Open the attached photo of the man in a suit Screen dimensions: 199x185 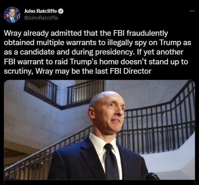[99, 130]
